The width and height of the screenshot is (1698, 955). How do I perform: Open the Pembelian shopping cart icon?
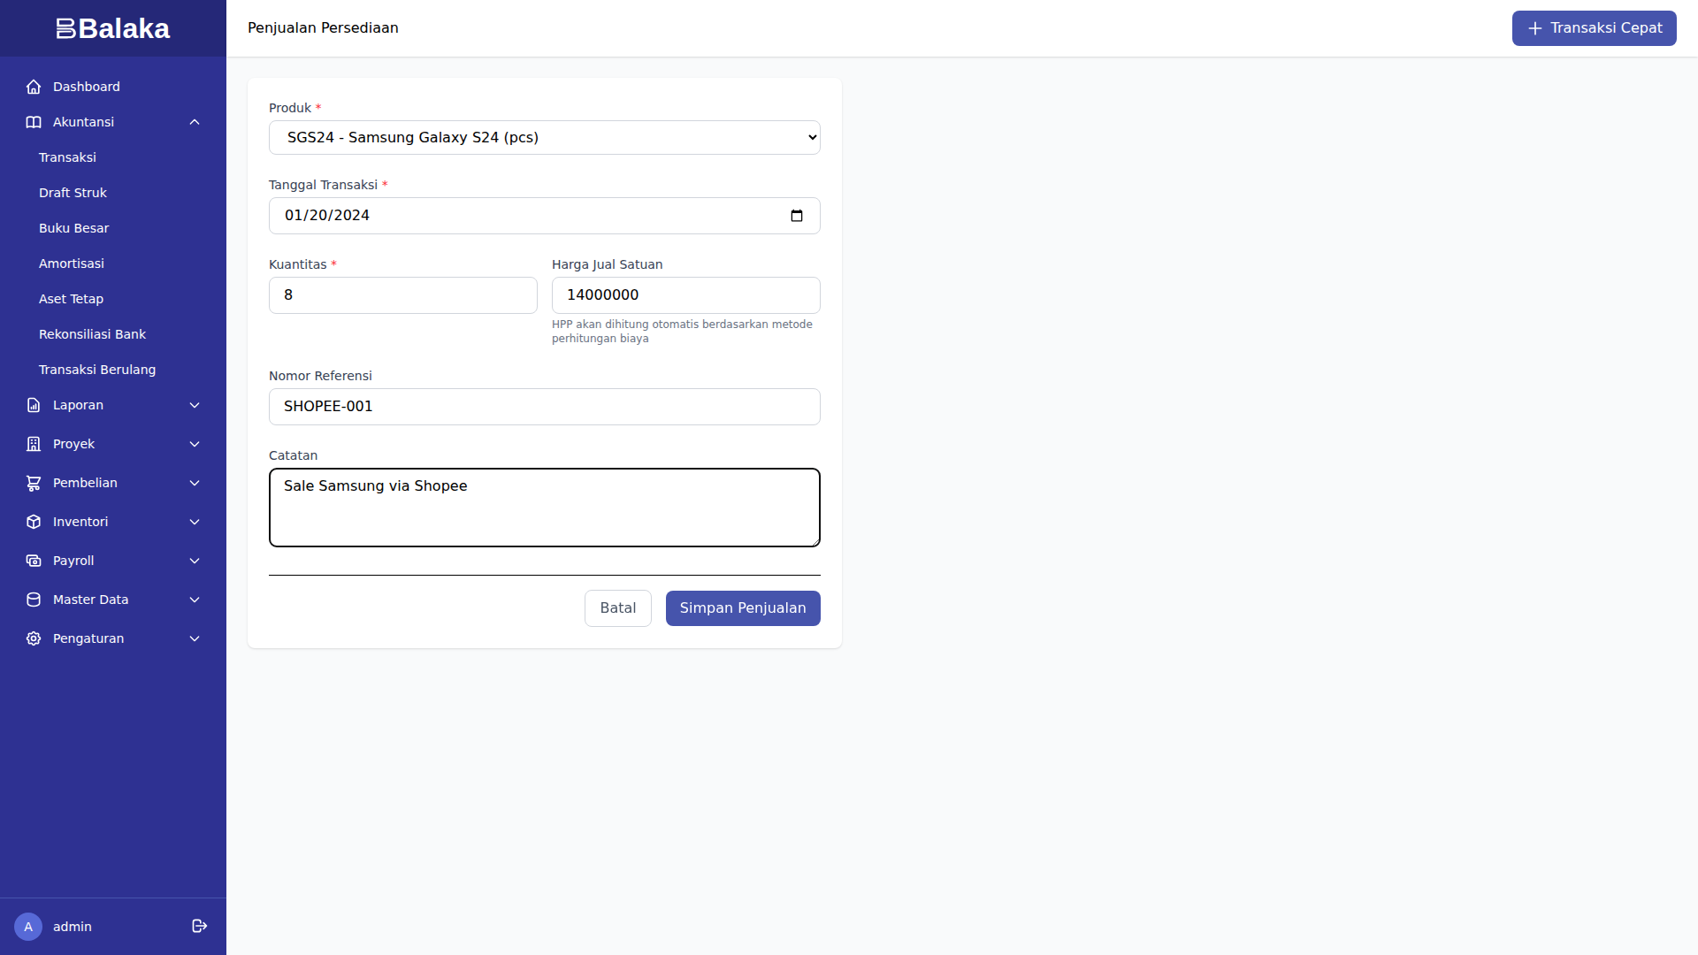pyautogui.click(x=33, y=483)
